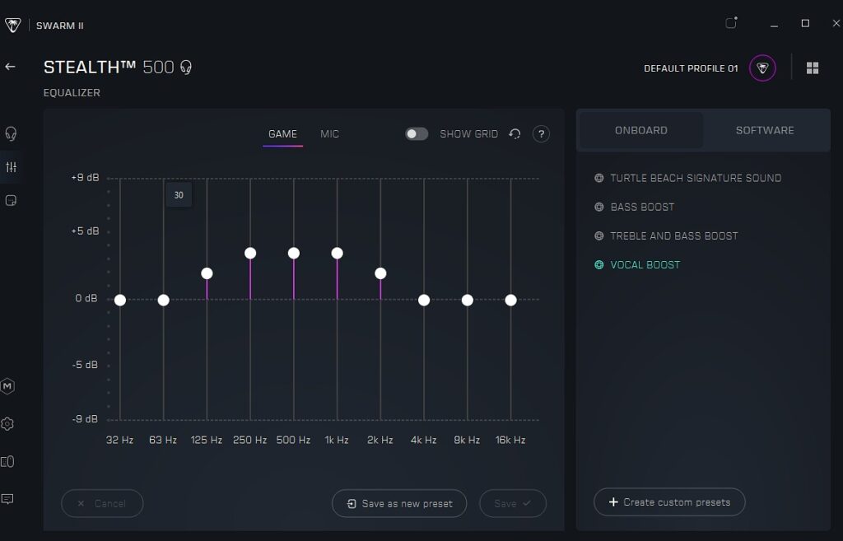Screen dimensions: 843x541
Task: Open the question mark help icon
Action: (x=541, y=134)
